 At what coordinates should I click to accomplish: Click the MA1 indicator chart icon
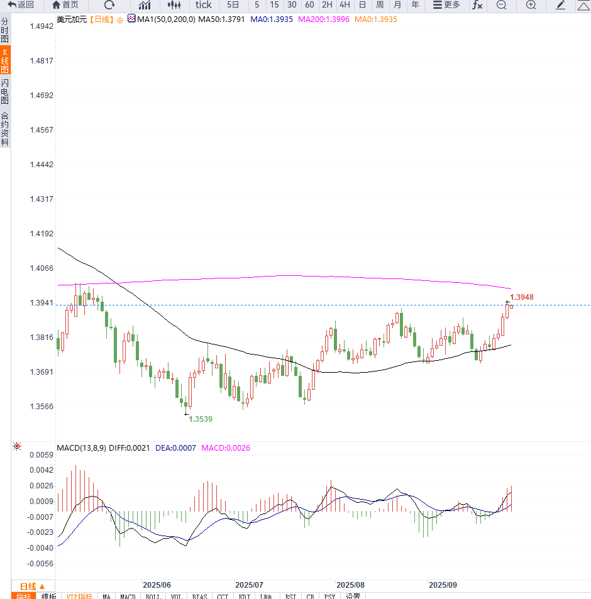[x=131, y=18]
